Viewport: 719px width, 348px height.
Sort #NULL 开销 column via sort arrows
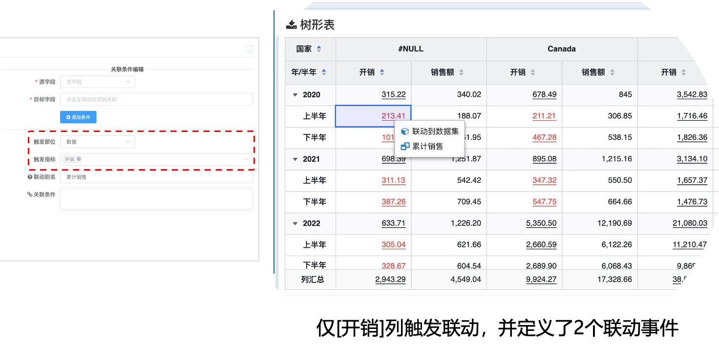tap(382, 72)
